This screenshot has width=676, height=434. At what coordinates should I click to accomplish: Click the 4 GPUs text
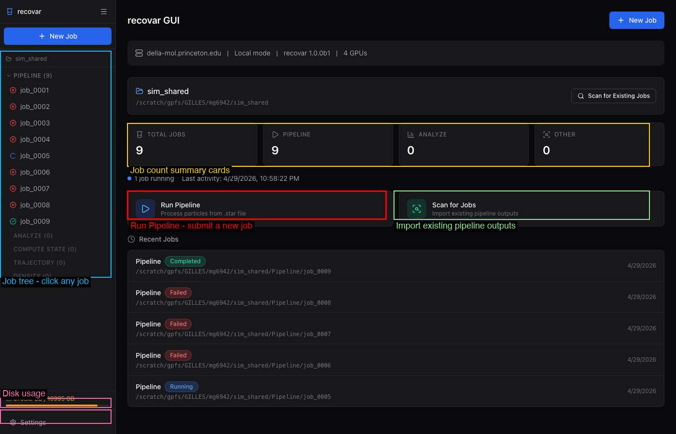[x=355, y=53]
